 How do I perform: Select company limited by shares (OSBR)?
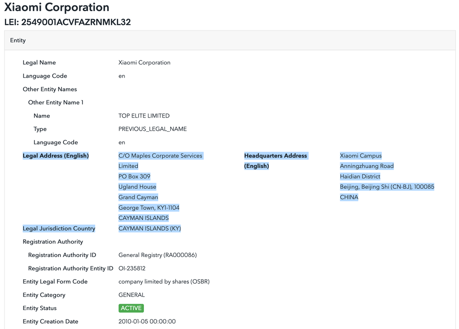[164, 282]
